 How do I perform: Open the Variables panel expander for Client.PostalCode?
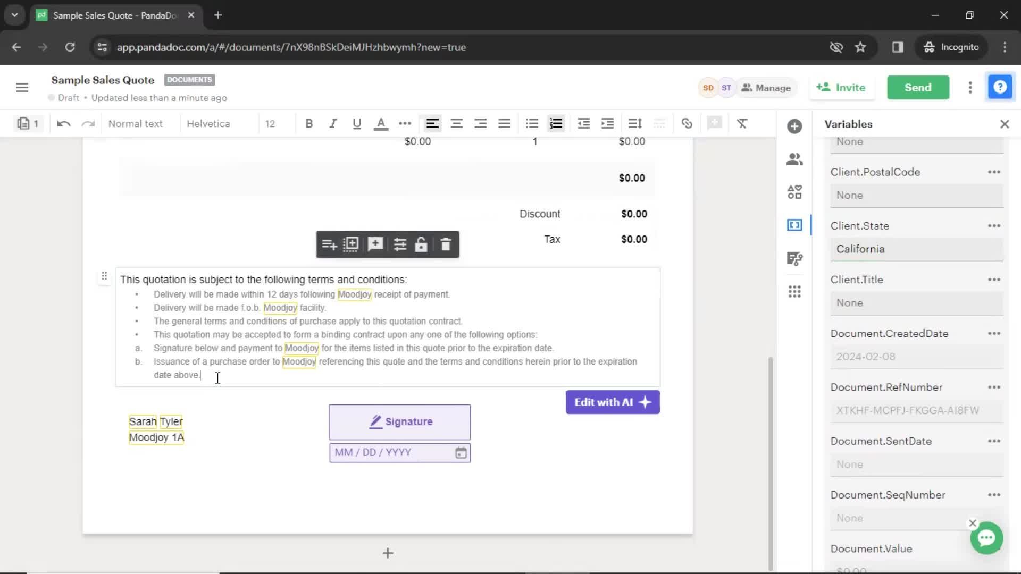click(996, 172)
